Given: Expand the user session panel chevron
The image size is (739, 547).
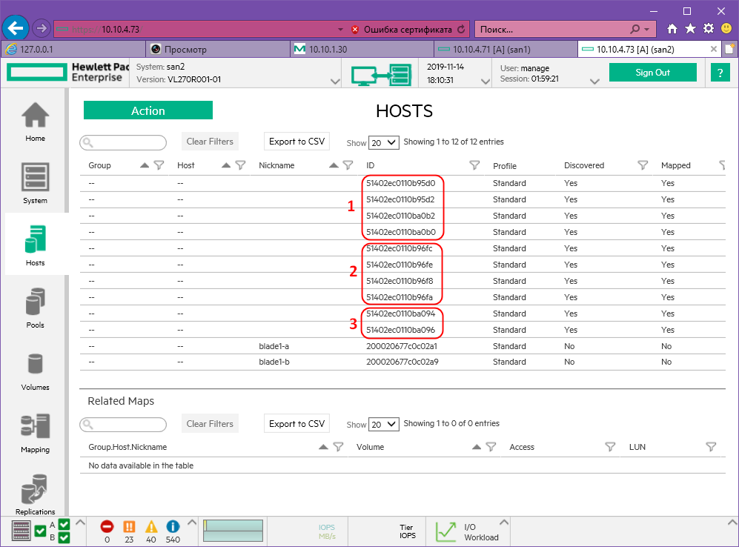Looking at the screenshot, I should click(x=594, y=81).
